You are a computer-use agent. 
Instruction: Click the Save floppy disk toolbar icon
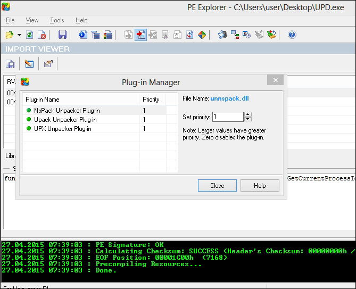pyautogui.click(x=62, y=35)
